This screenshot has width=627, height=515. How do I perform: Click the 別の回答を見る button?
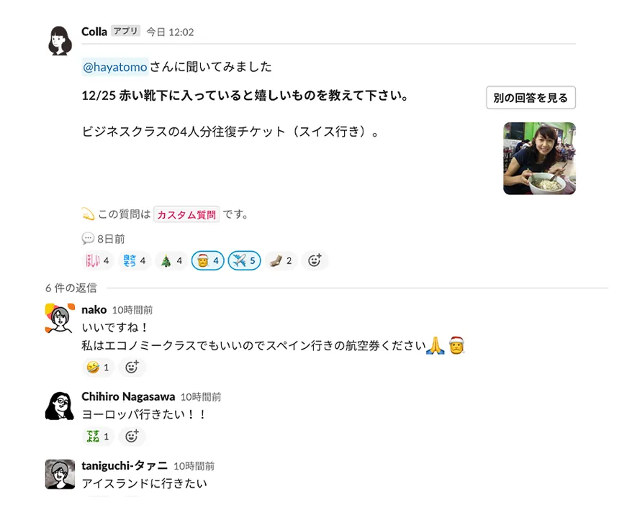click(x=531, y=98)
